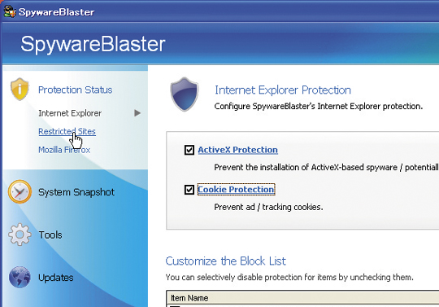Click the ActiveX Protection link
The image size is (439, 307).
point(237,150)
